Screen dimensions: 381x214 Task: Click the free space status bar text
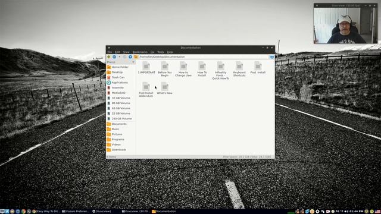tap(247, 157)
